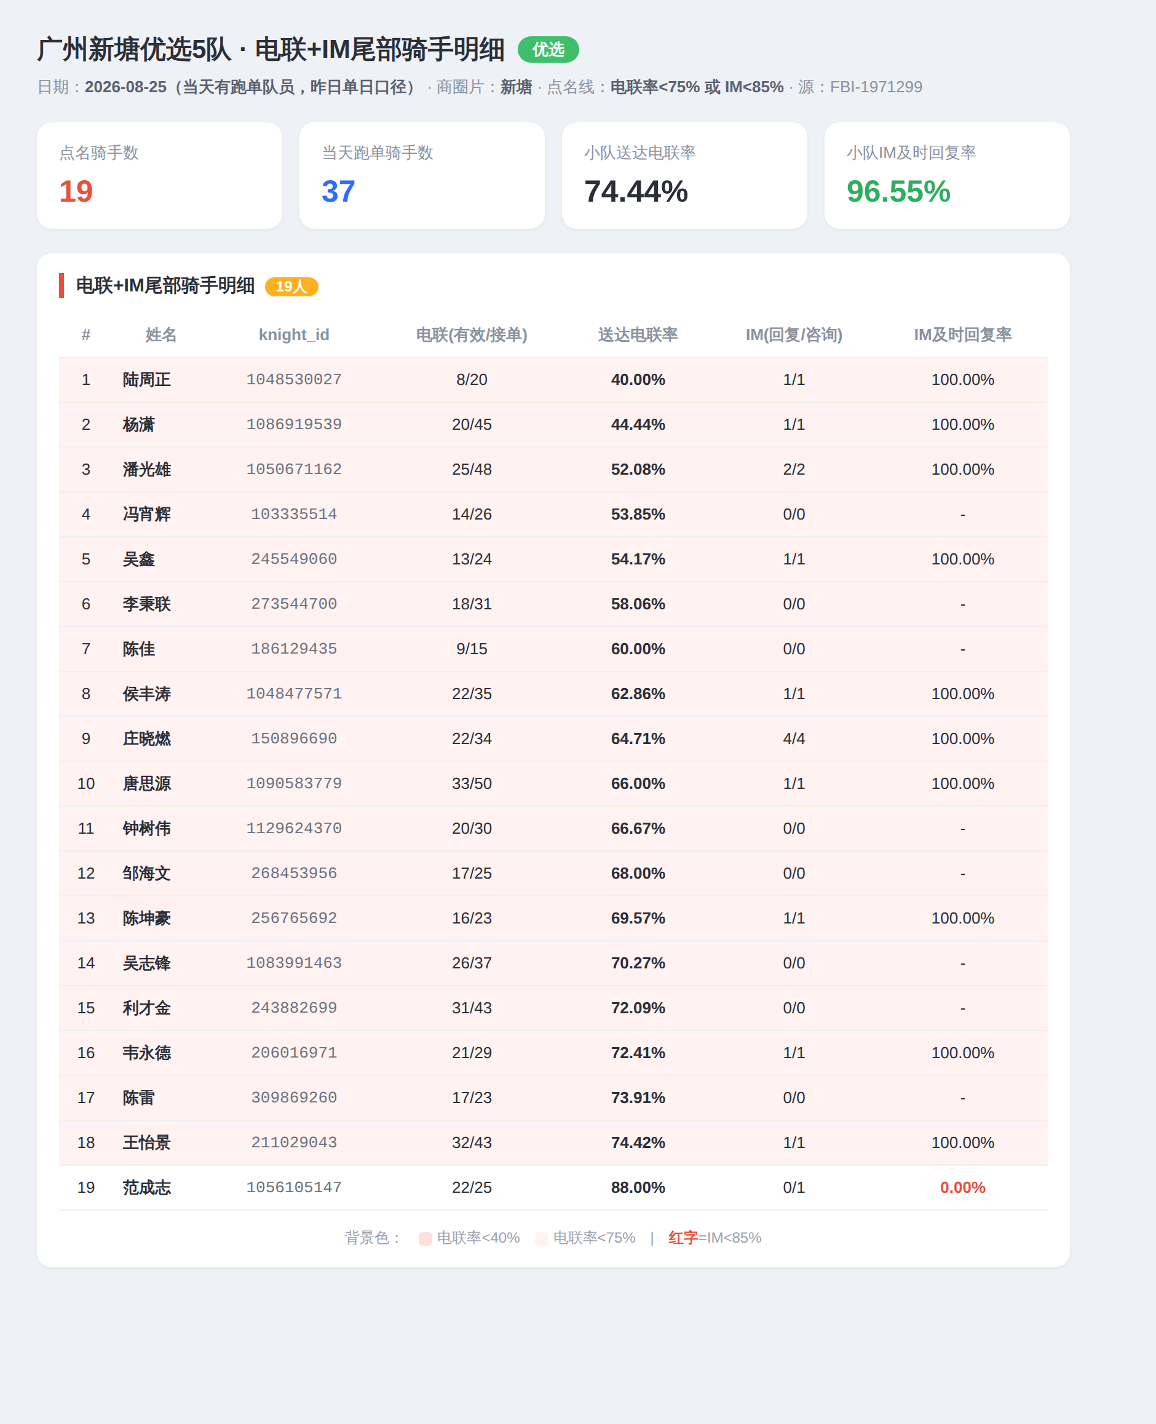Image resolution: width=1156 pixels, height=1424 pixels.
Task: Click the 2/2 IM reply cell
Action: click(x=794, y=469)
